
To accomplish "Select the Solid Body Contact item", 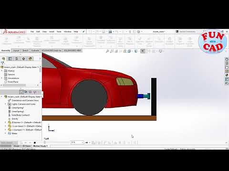I will (x=19, y=115).
